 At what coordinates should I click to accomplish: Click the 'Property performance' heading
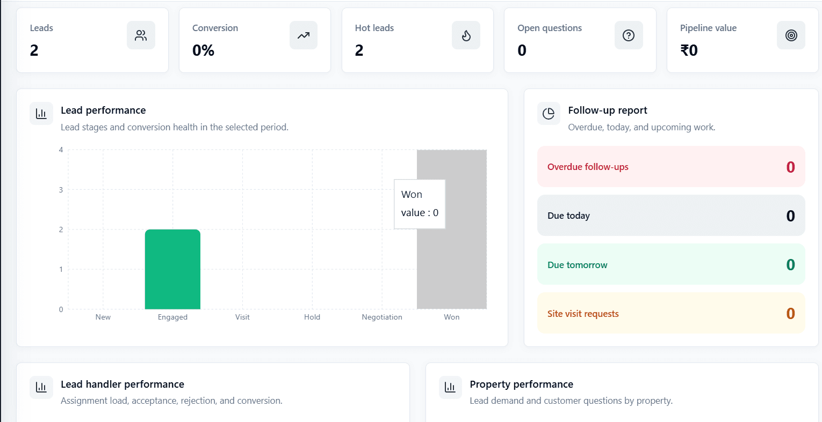pos(521,384)
